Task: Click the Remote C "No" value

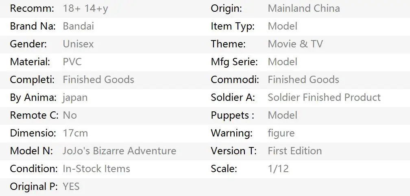Action: tap(70, 115)
